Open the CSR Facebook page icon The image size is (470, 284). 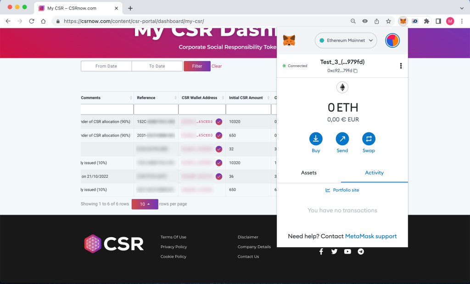321,251
